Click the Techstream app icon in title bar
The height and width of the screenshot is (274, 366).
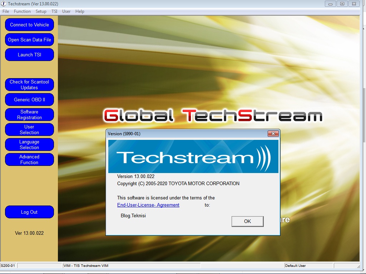pos(4,4)
